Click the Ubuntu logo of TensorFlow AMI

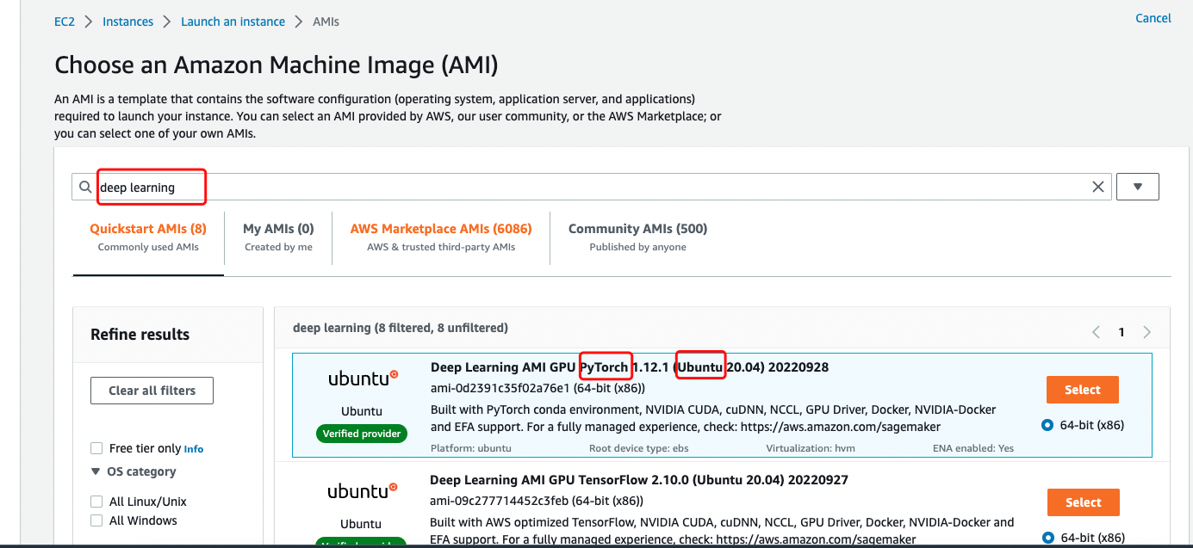click(363, 491)
